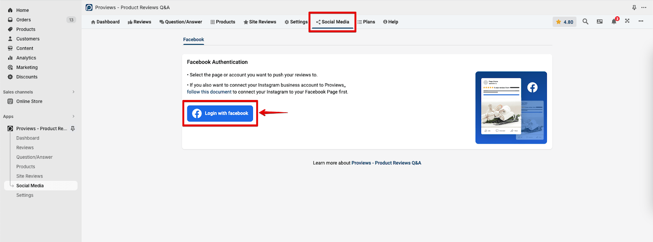Open the Plans tab
Image resolution: width=653 pixels, height=242 pixels.
point(366,22)
